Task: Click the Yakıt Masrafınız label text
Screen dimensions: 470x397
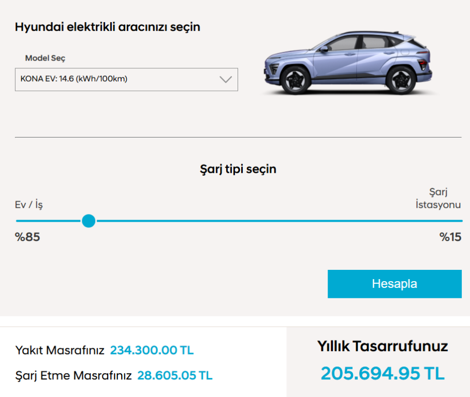Action: pos(60,350)
